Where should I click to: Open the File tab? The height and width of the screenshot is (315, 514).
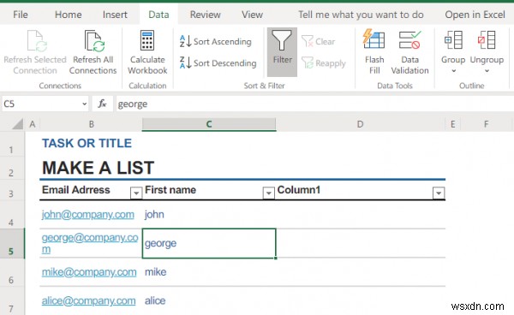pyautogui.click(x=21, y=15)
